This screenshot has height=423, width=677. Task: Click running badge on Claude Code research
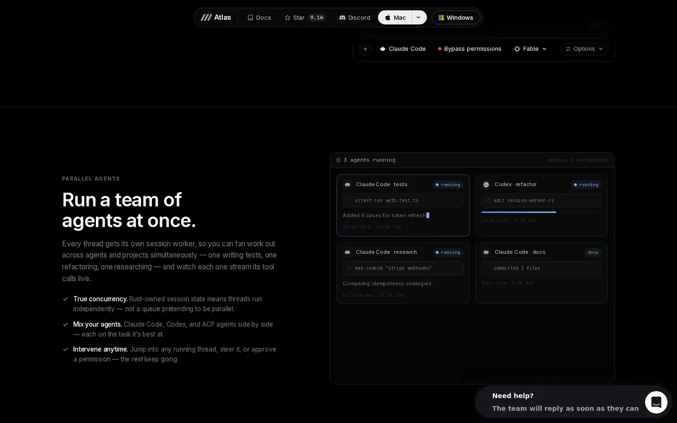(448, 252)
